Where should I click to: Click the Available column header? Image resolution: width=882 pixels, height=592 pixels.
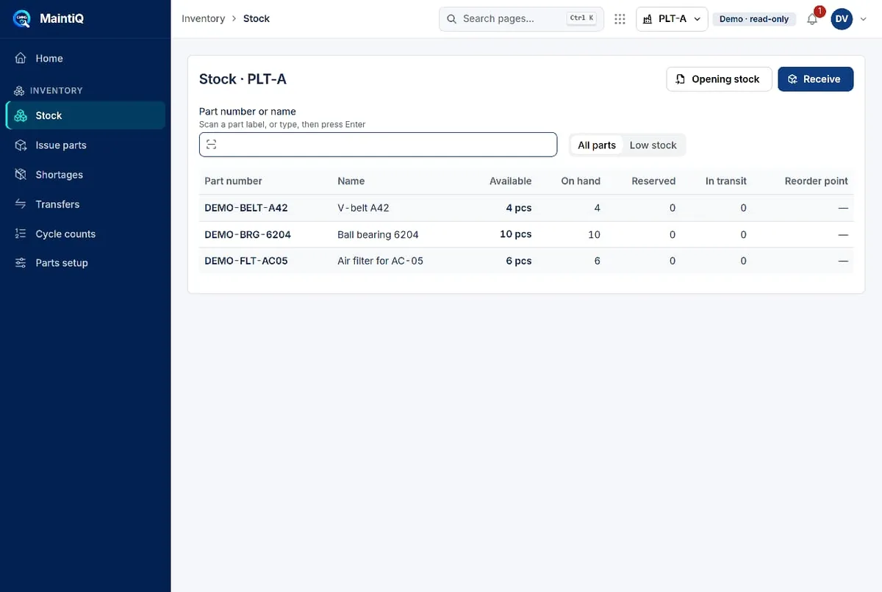(x=510, y=181)
